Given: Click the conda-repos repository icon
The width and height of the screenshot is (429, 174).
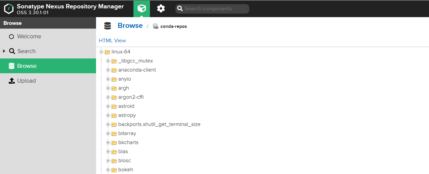Looking at the screenshot, I should pos(155,26).
